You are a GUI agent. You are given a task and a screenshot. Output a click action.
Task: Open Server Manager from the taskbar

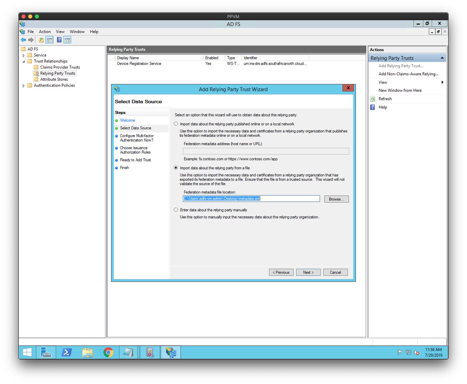tap(46, 352)
